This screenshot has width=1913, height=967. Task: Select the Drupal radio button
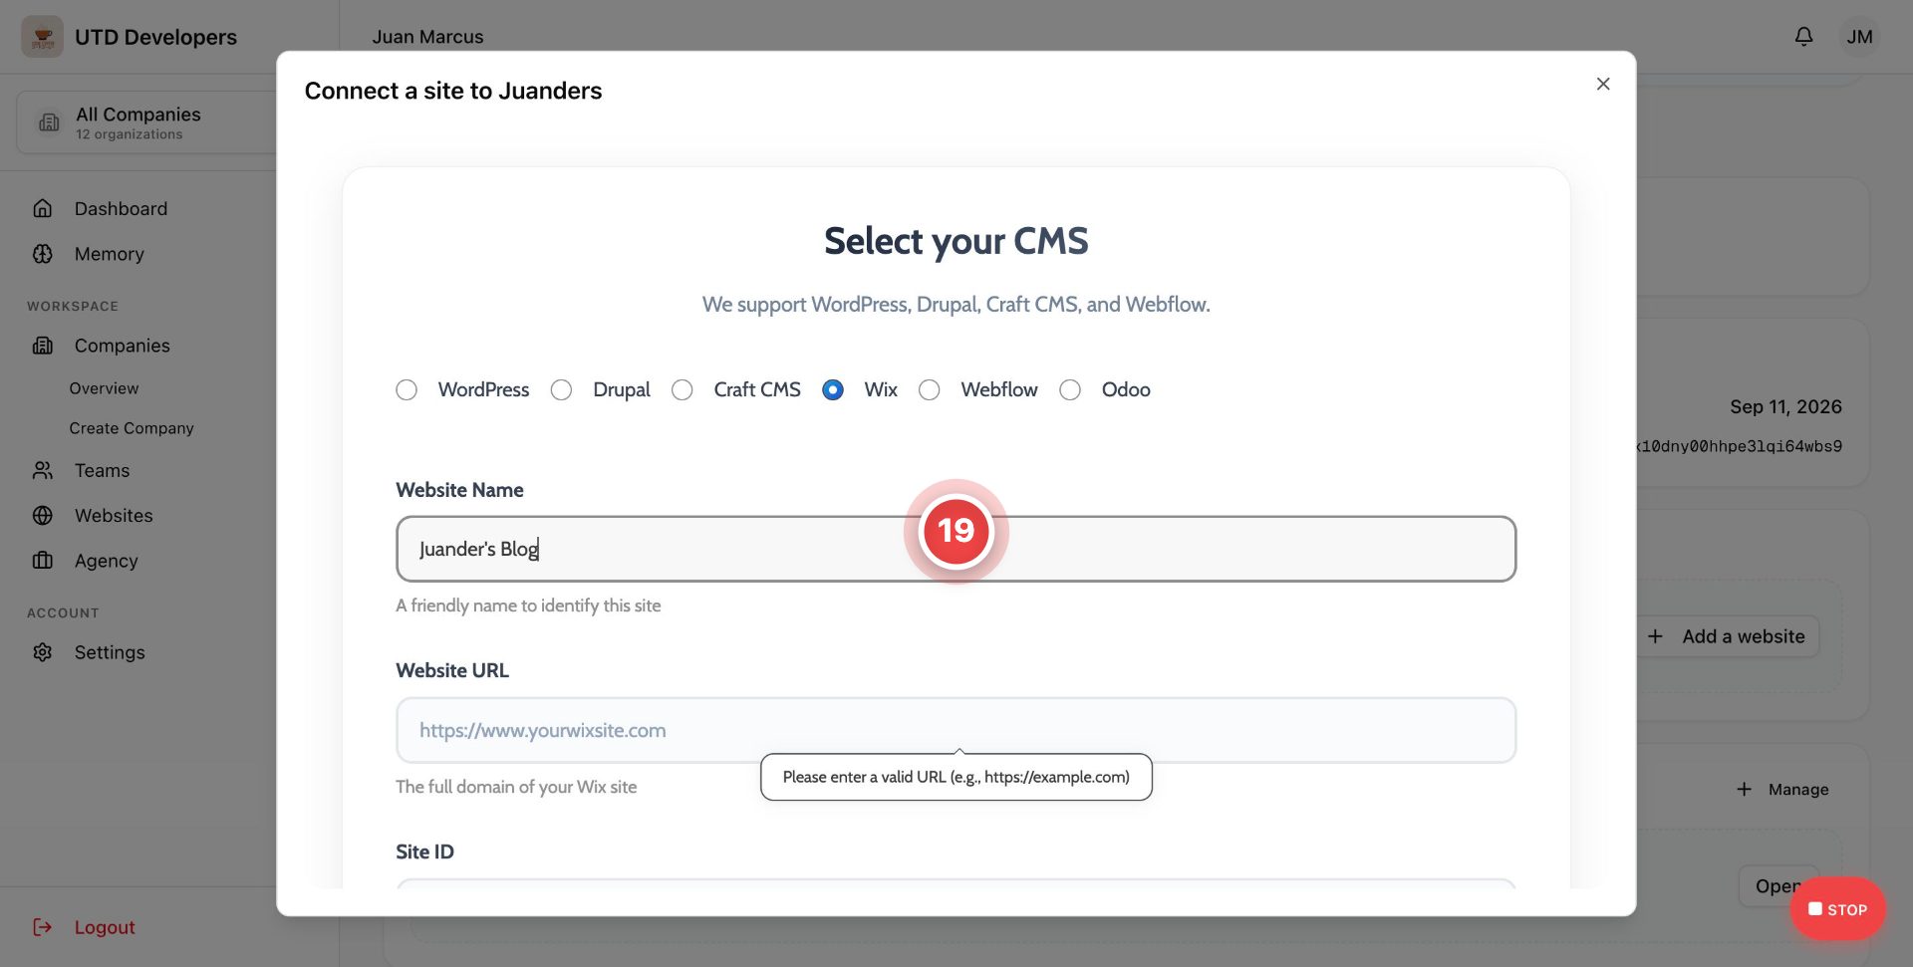561,389
